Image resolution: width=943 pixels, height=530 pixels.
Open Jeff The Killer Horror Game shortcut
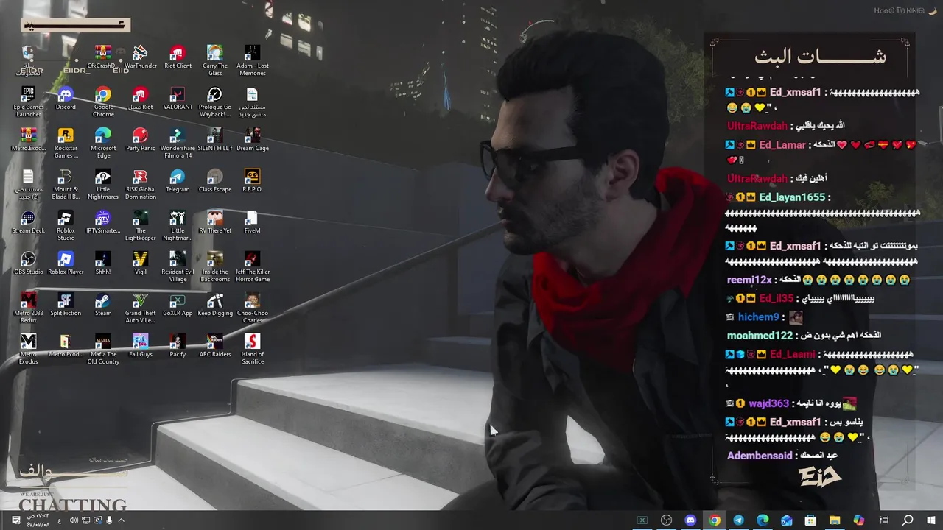pos(252,267)
